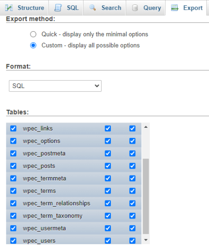Click the Structure tab icon
This screenshot has height=249, width=209.
[x=9, y=8]
